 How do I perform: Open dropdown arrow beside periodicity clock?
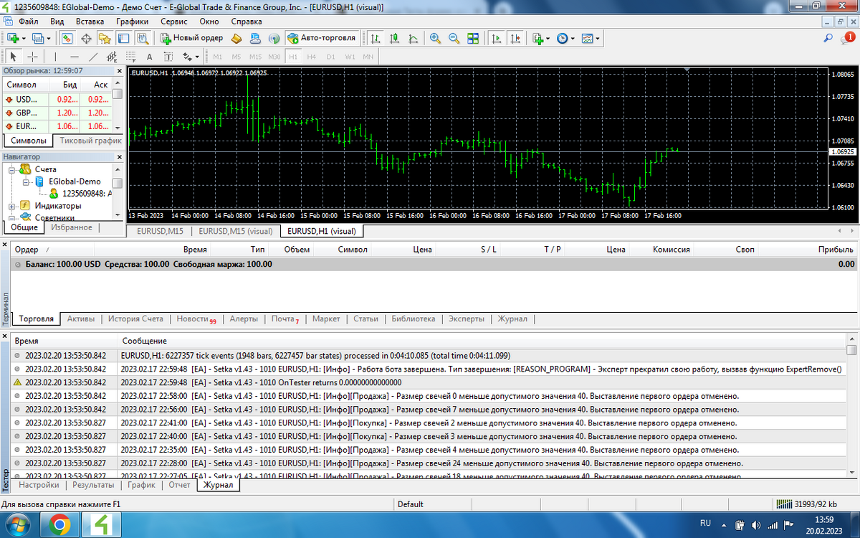tap(573, 38)
